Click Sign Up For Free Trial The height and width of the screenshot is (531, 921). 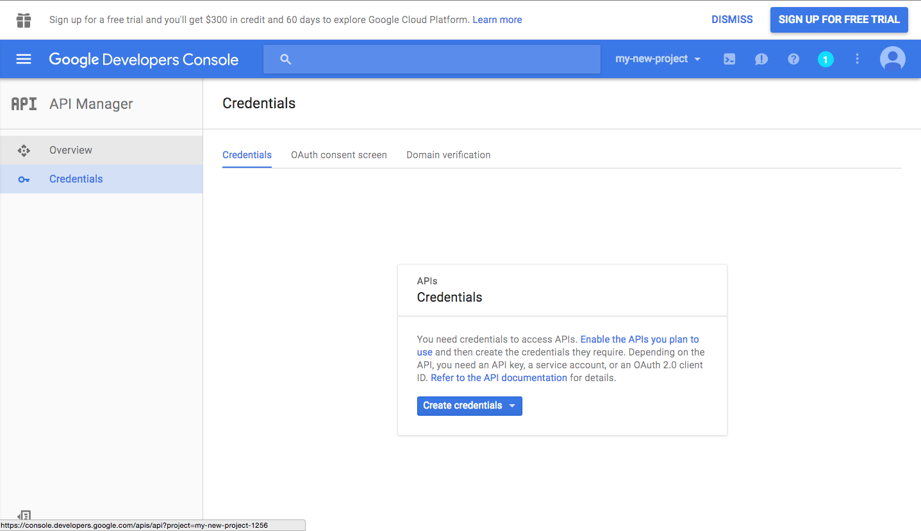[839, 20]
